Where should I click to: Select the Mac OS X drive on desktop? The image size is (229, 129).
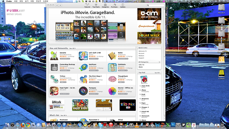tap(221, 9)
